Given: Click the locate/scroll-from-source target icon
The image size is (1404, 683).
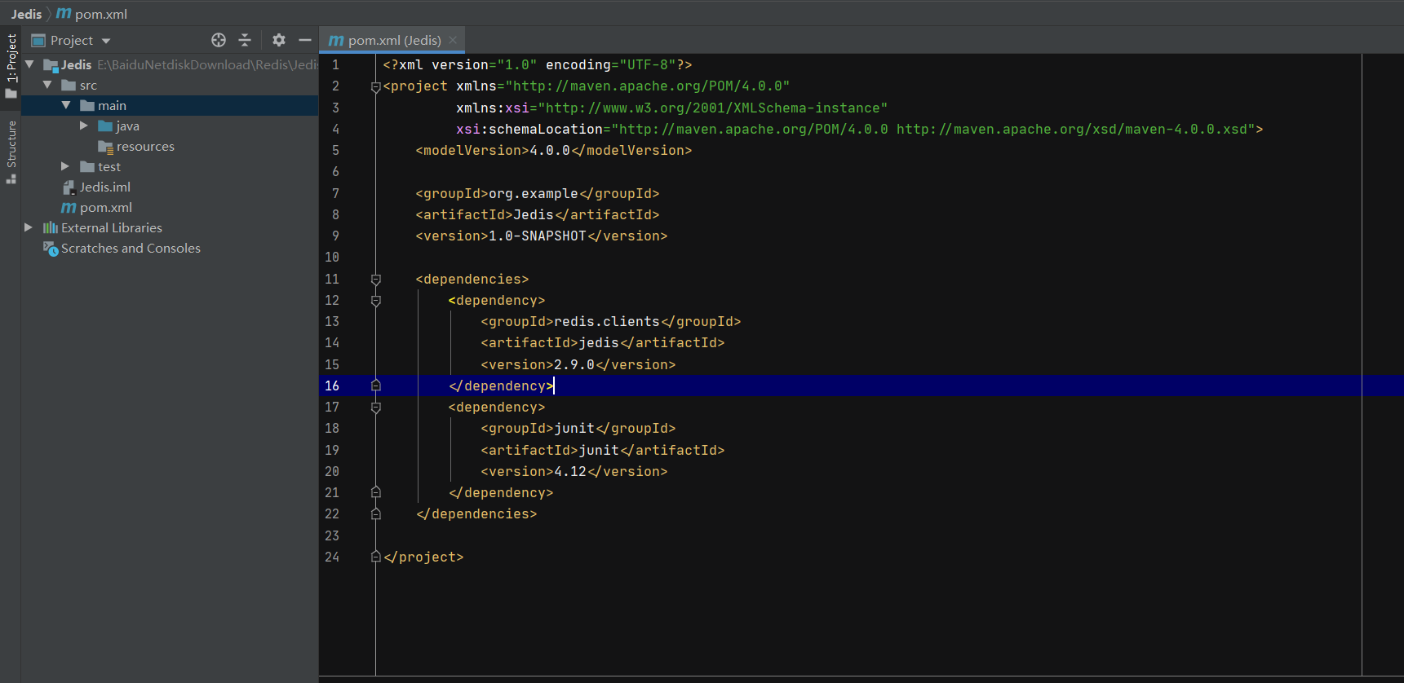Looking at the screenshot, I should pyautogui.click(x=219, y=40).
